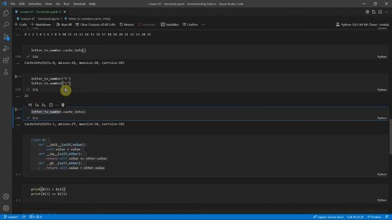This screenshot has height=220, width=392.
Task: Click Jupyter Server local in status bar
Action: pyautogui.click(x=328, y=217)
